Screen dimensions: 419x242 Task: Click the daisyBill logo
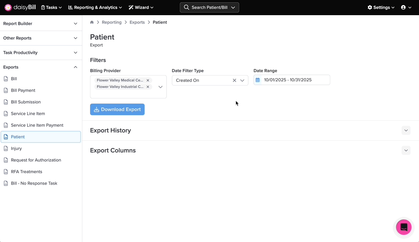coord(20,7)
